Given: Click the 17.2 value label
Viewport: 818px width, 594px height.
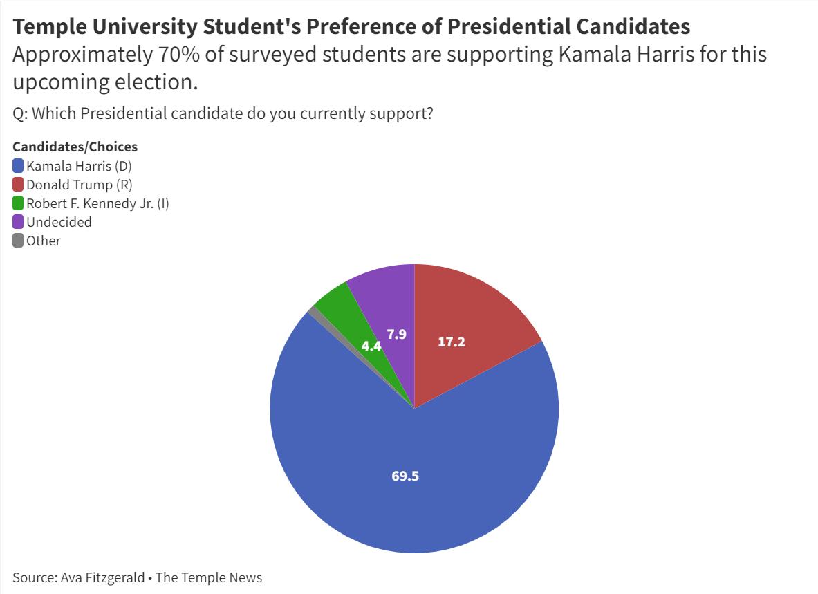Looking at the screenshot, I should 452,342.
